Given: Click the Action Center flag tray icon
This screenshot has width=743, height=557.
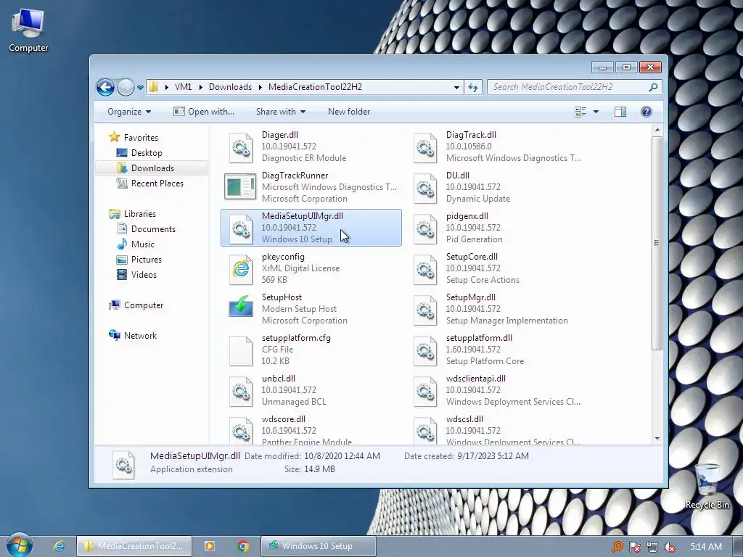Looking at the screenshot, I should pyautogui.click(x=634, y=547).
